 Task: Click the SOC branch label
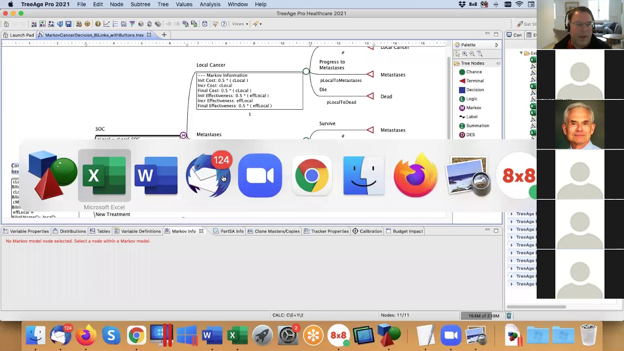click(x=100, y=129)
